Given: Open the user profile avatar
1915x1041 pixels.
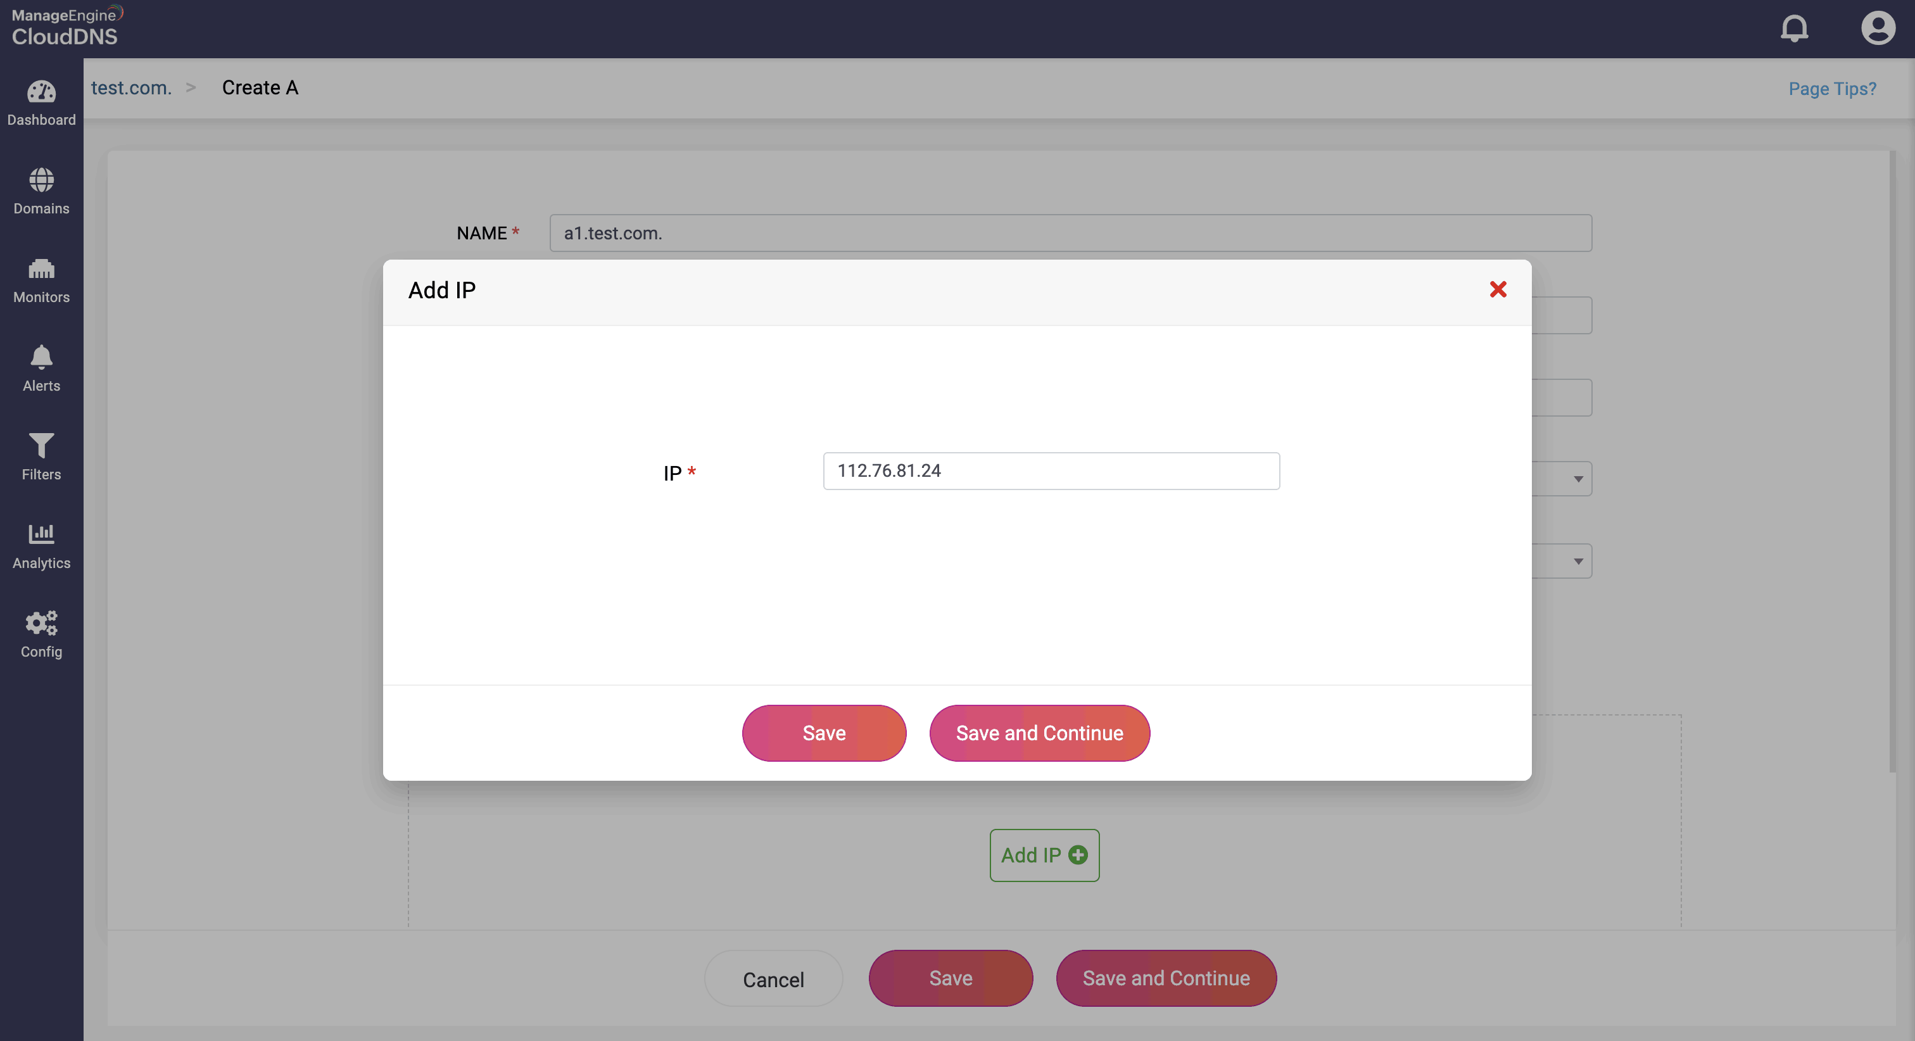Looking at the screenshot, I should (x=1877, y=29).
